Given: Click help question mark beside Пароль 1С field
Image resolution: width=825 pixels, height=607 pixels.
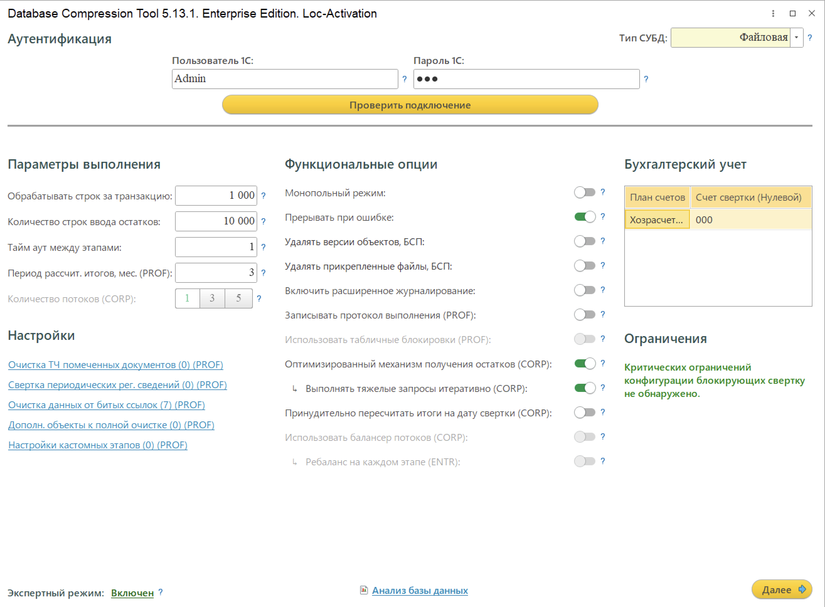Looking at the screenshot, I should (x=646, y=79).
